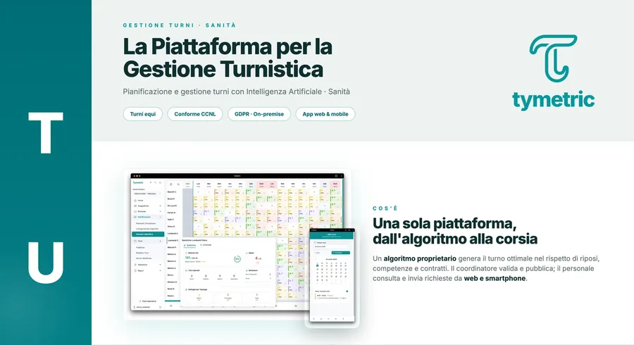Click 'La Piattaforma per la Gestione Turnistica' heading

[x=228, y=57]
